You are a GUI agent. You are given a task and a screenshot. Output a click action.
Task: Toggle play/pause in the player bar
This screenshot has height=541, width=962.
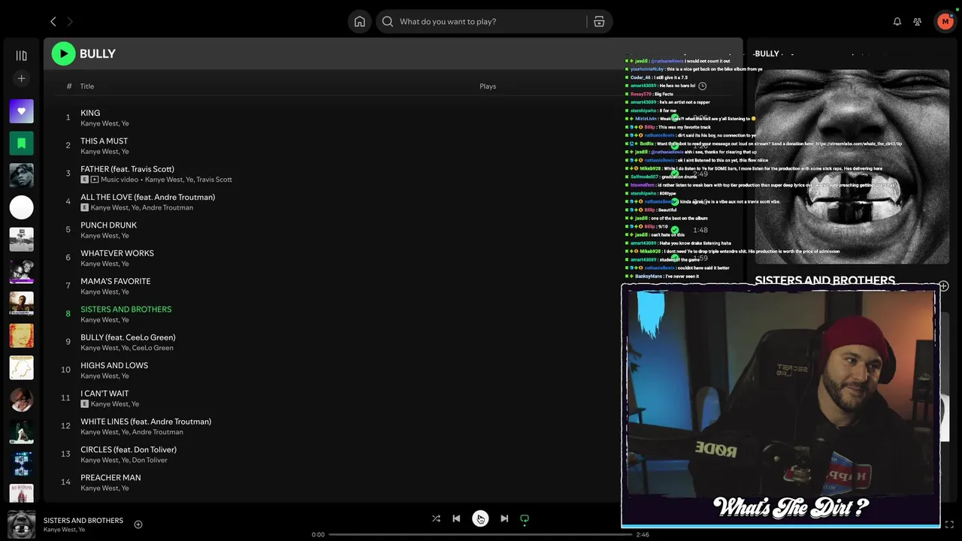[480, 518]
